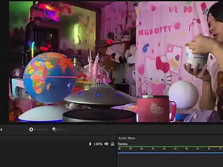The height and width of the screenshot is (167, 223).
Task: Open source Filters via the filter icon
Action: [x=54, y=129]
